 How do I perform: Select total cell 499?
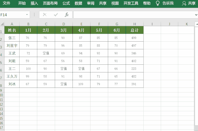[134, 38]
